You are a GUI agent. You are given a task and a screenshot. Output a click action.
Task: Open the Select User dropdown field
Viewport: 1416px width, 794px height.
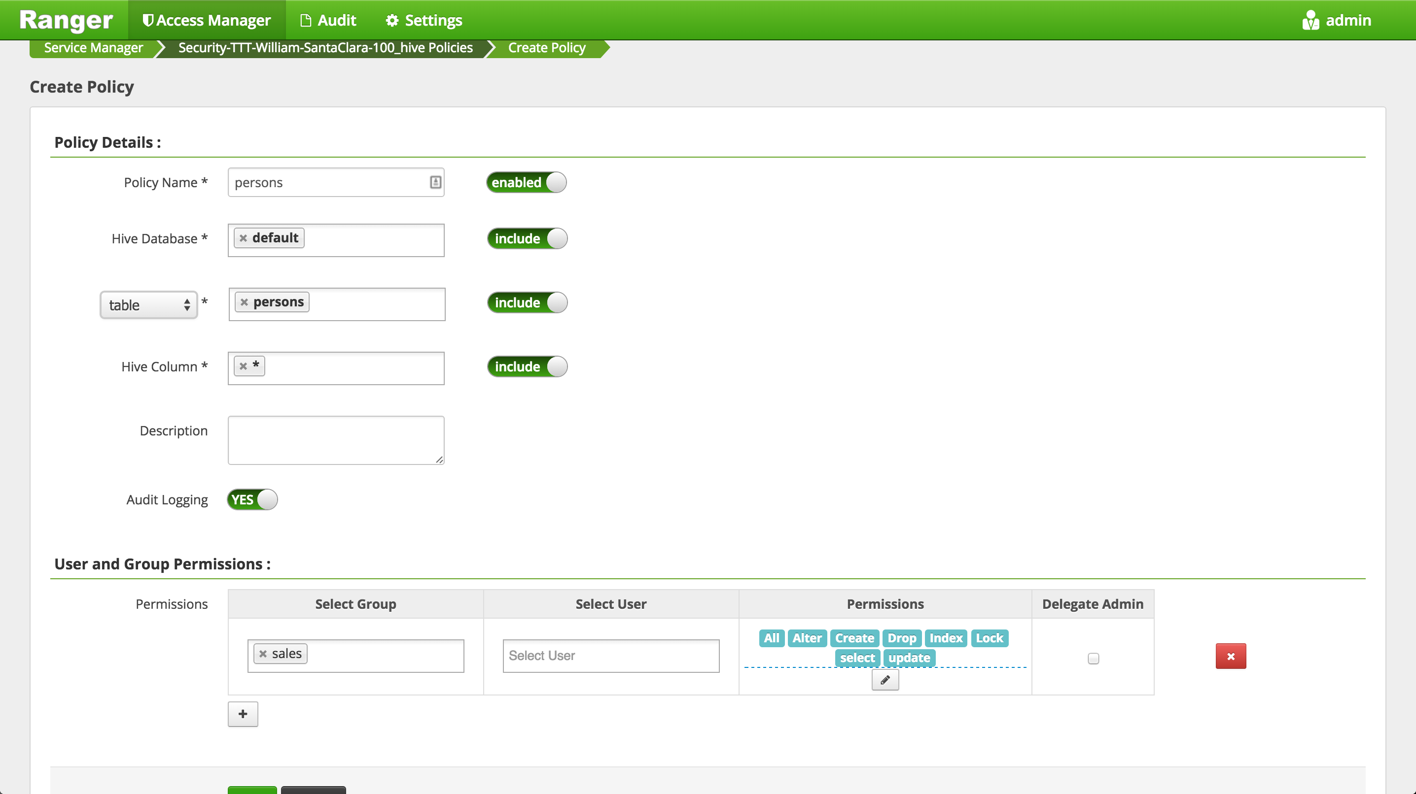tap(611, 656)
